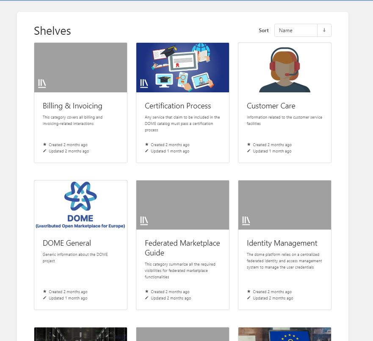Click the shelf icon on Certification Process cover
373x341 pixels.
click(144, 83)
